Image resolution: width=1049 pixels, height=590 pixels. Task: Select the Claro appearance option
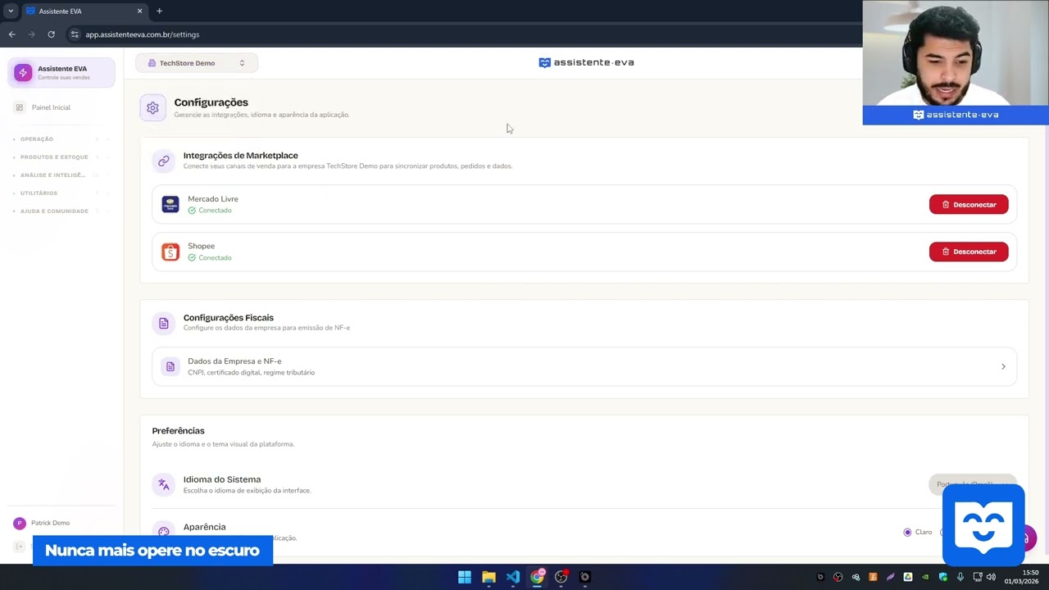[x=907, y=532]
